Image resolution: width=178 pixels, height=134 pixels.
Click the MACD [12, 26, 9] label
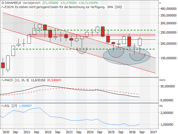coord(17,80)
